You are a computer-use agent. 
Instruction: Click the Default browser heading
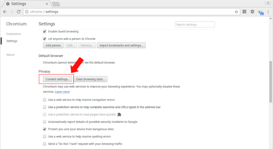[x=51, y=56]
